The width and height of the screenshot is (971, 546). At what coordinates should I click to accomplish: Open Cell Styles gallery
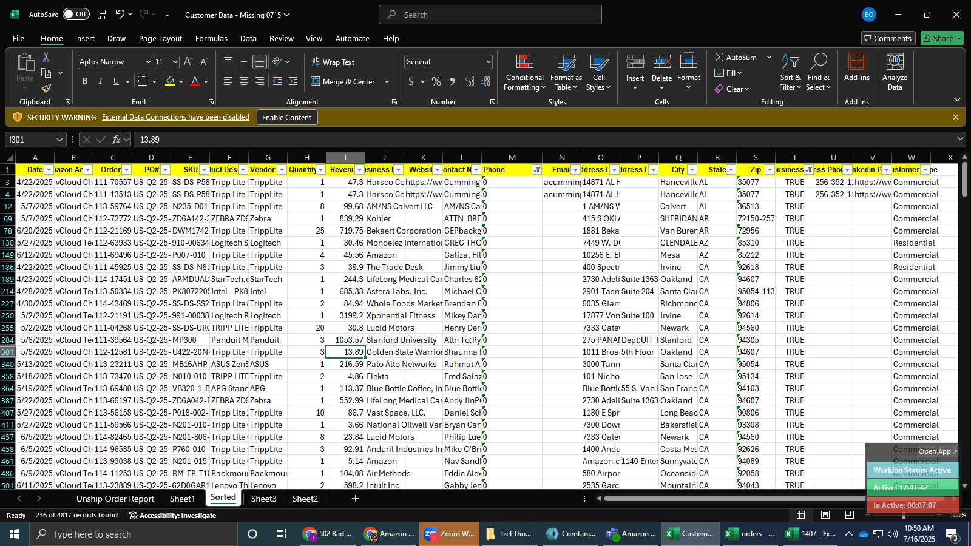(599, 73)
